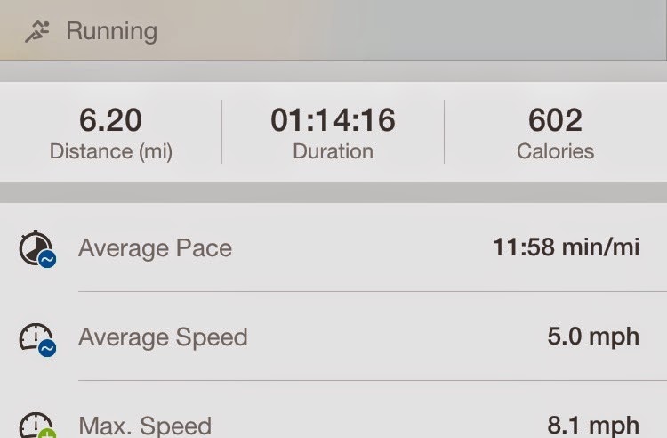Open the Average Pace label
Image resolution: width=667 pixels, height=438 pixels.
(x=155, y=247)
